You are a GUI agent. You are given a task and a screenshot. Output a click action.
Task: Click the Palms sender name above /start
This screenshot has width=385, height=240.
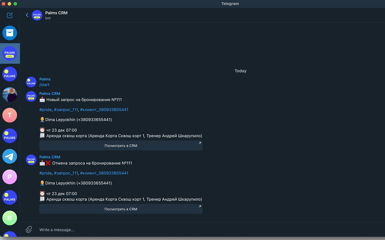(x=45, y=79)
